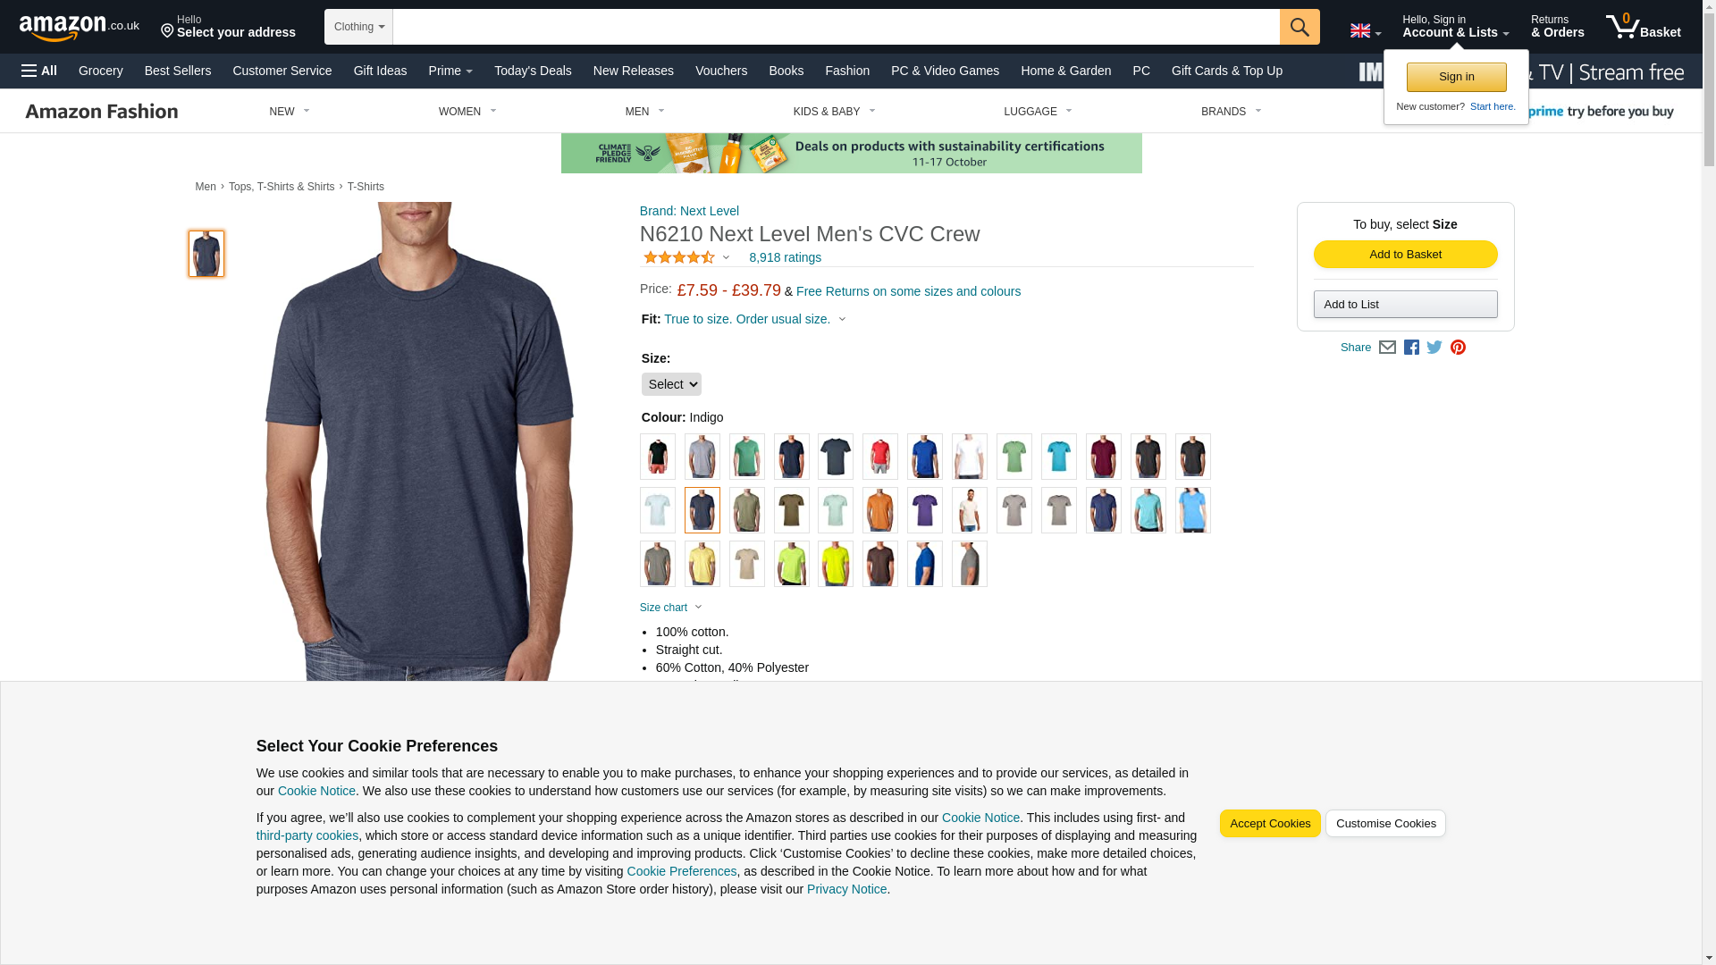Image resolution: width=1716 pixels, height=965 pixels.
Task: Open the All hamburger menu
Action: tap(39, 71)
